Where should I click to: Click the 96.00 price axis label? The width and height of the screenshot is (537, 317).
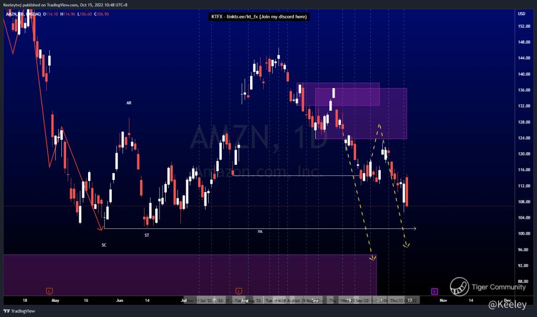click(523, 249)
